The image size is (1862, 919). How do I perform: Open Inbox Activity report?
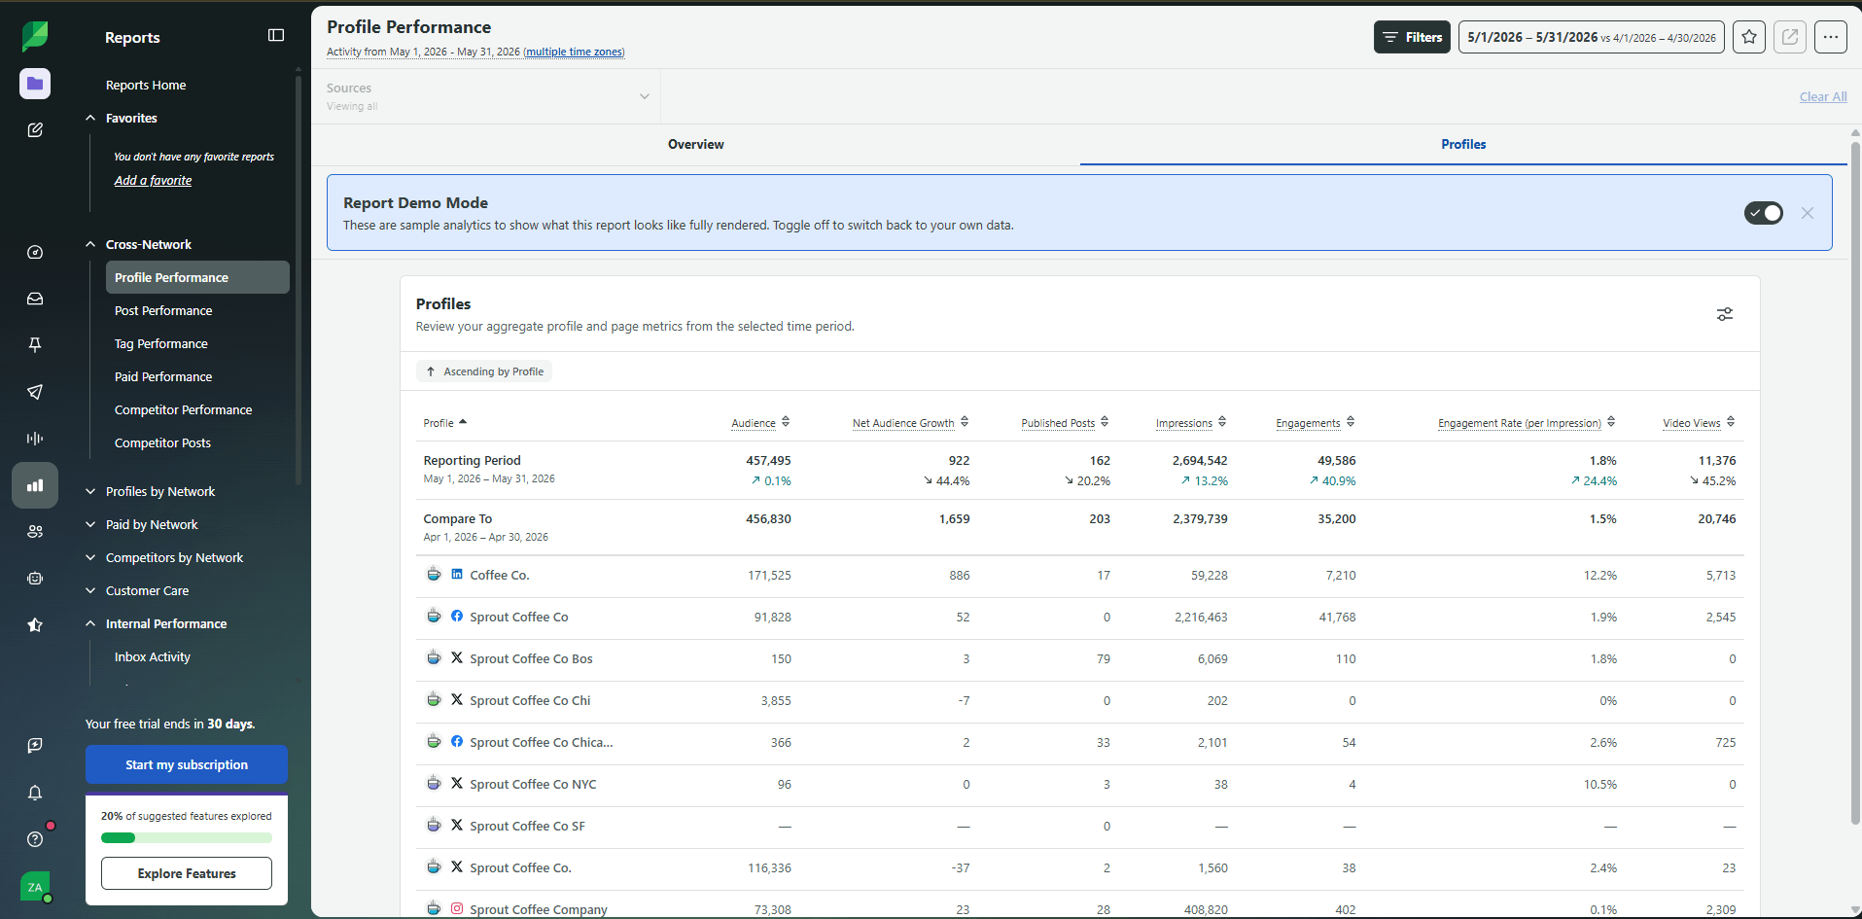153,656
